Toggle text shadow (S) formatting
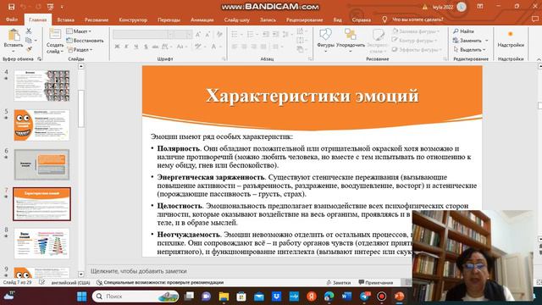Viewport: 542px width, 305px height. [146, 47]
